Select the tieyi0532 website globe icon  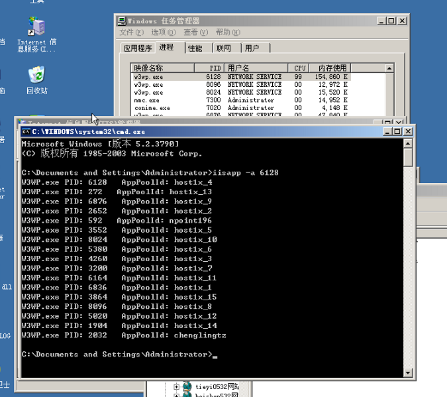click(x=187, y=386)
